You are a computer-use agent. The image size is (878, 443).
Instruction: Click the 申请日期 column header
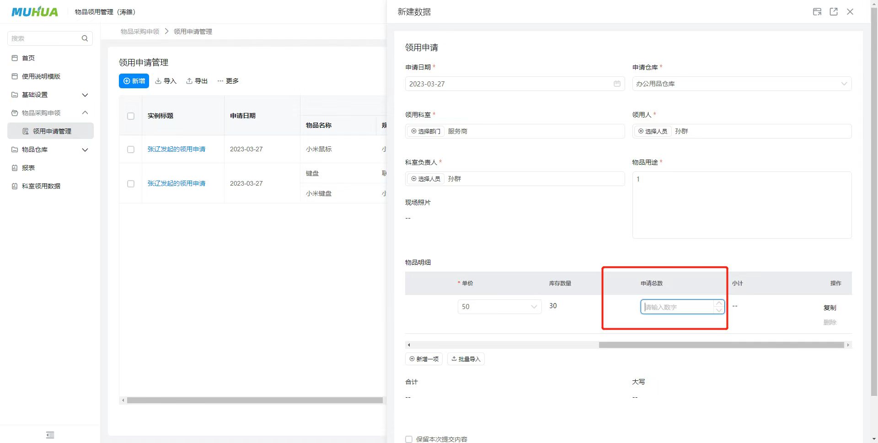[x=243, y=116]
